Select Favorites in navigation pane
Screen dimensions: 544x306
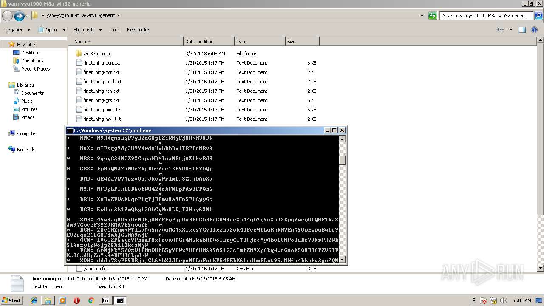(x=26, y=45)
